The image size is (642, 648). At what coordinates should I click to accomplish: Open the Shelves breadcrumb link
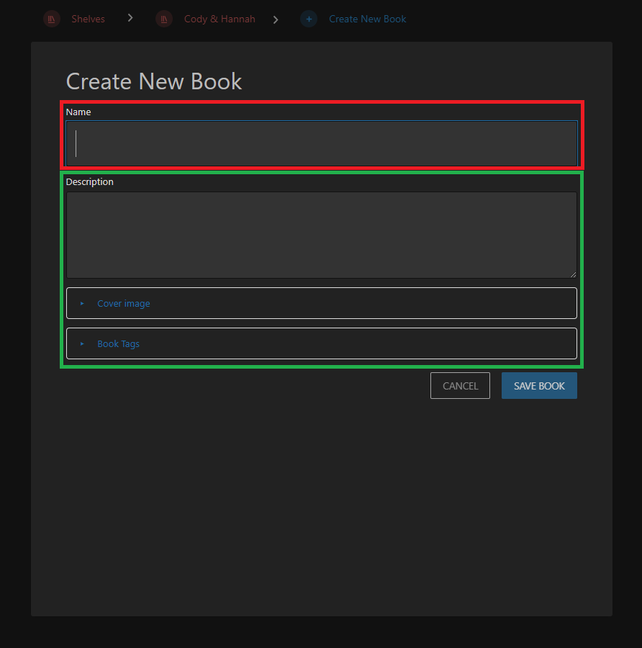(88, 19)
